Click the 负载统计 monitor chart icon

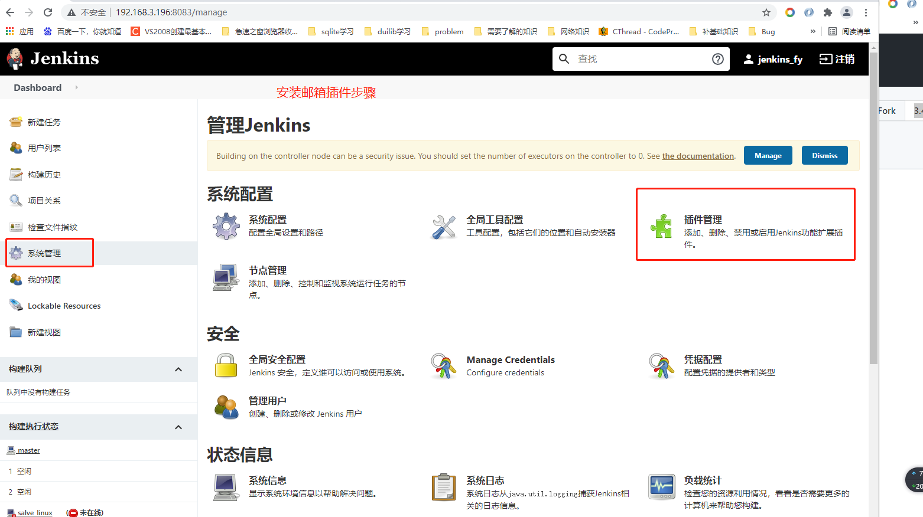coord(662,487)
